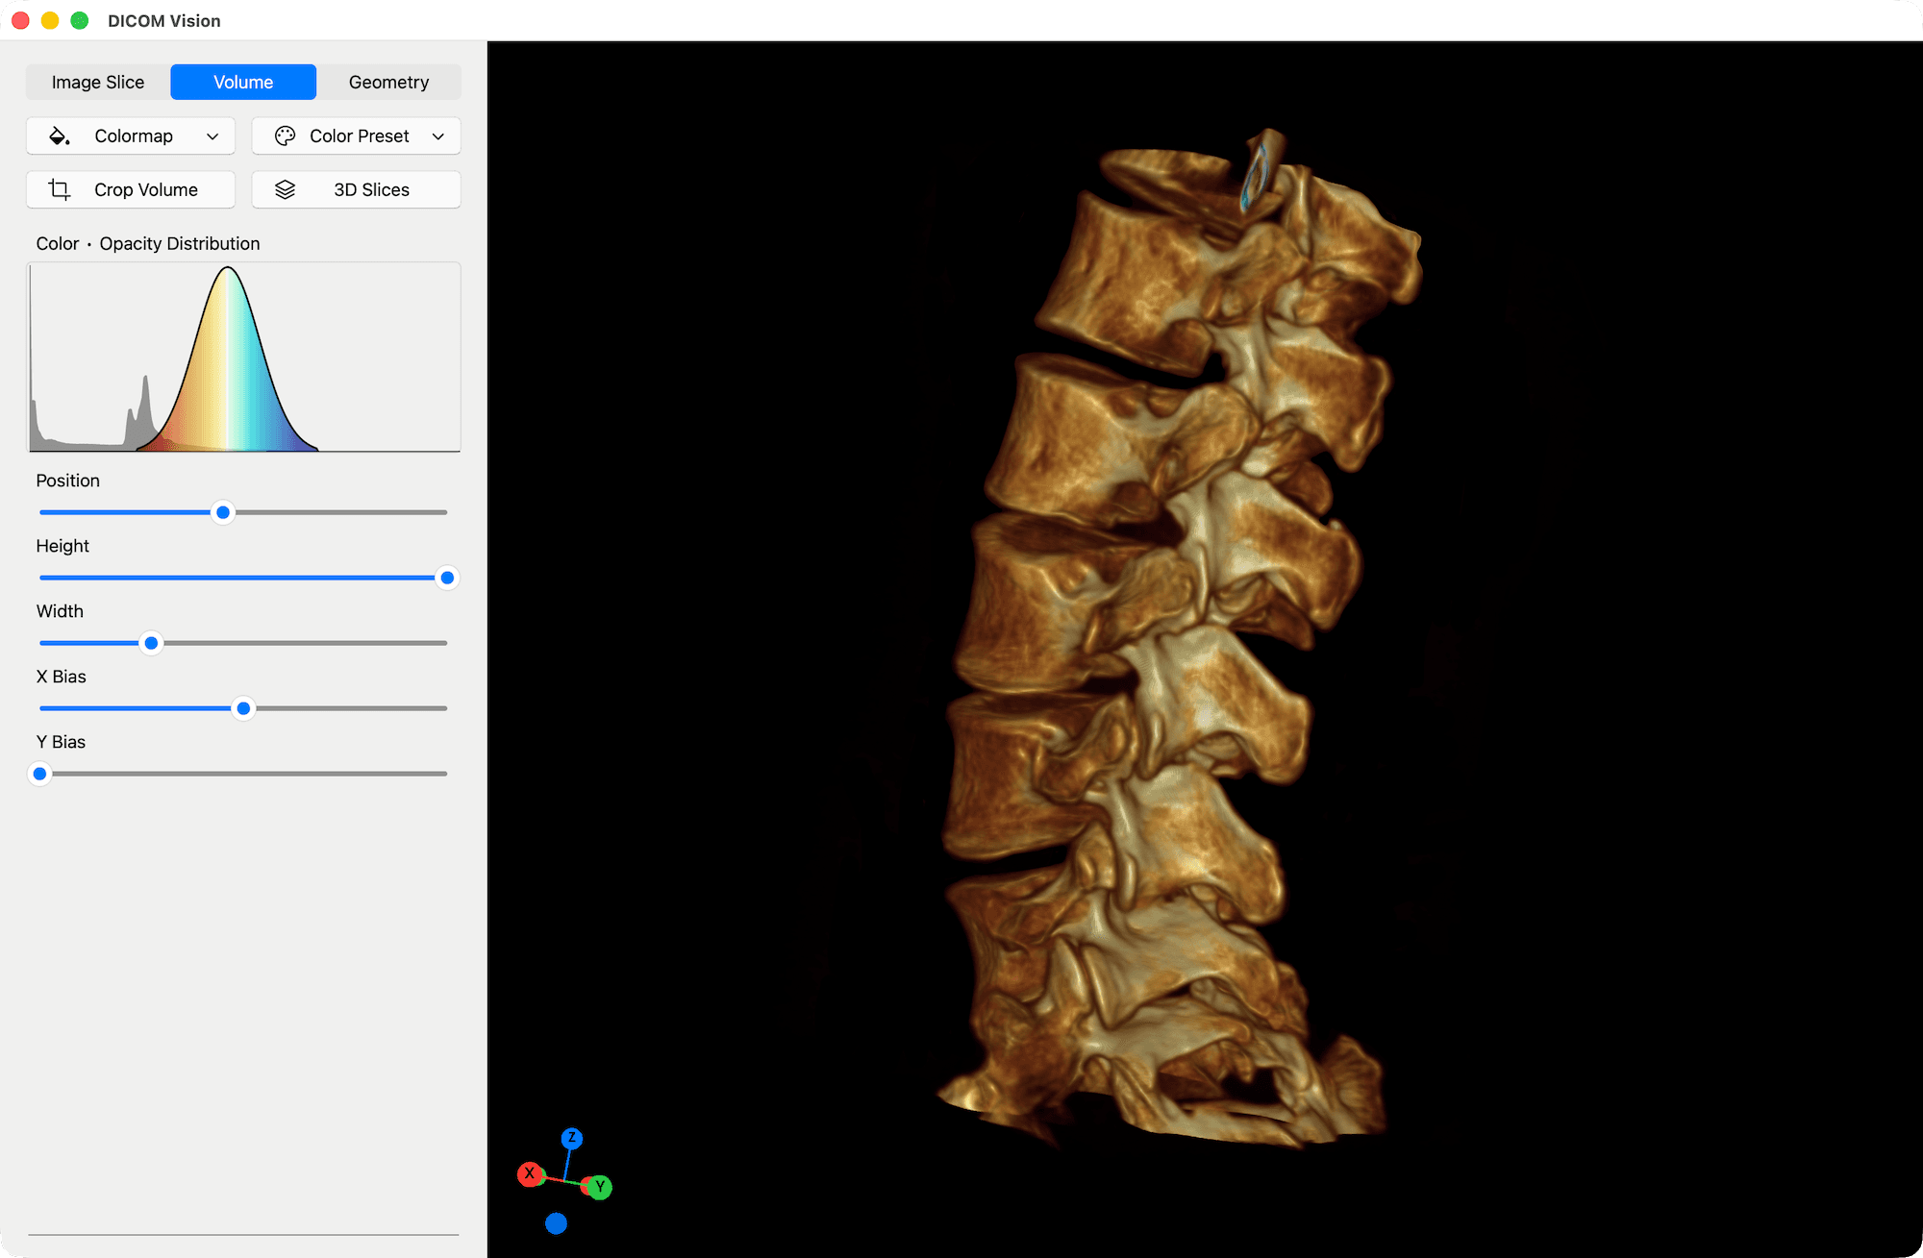
Task: Click the palette Color Preset icon
Action: point(285,136)
